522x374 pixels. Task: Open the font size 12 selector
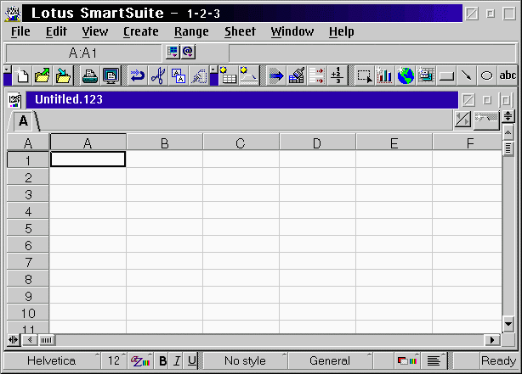[114, 360]
